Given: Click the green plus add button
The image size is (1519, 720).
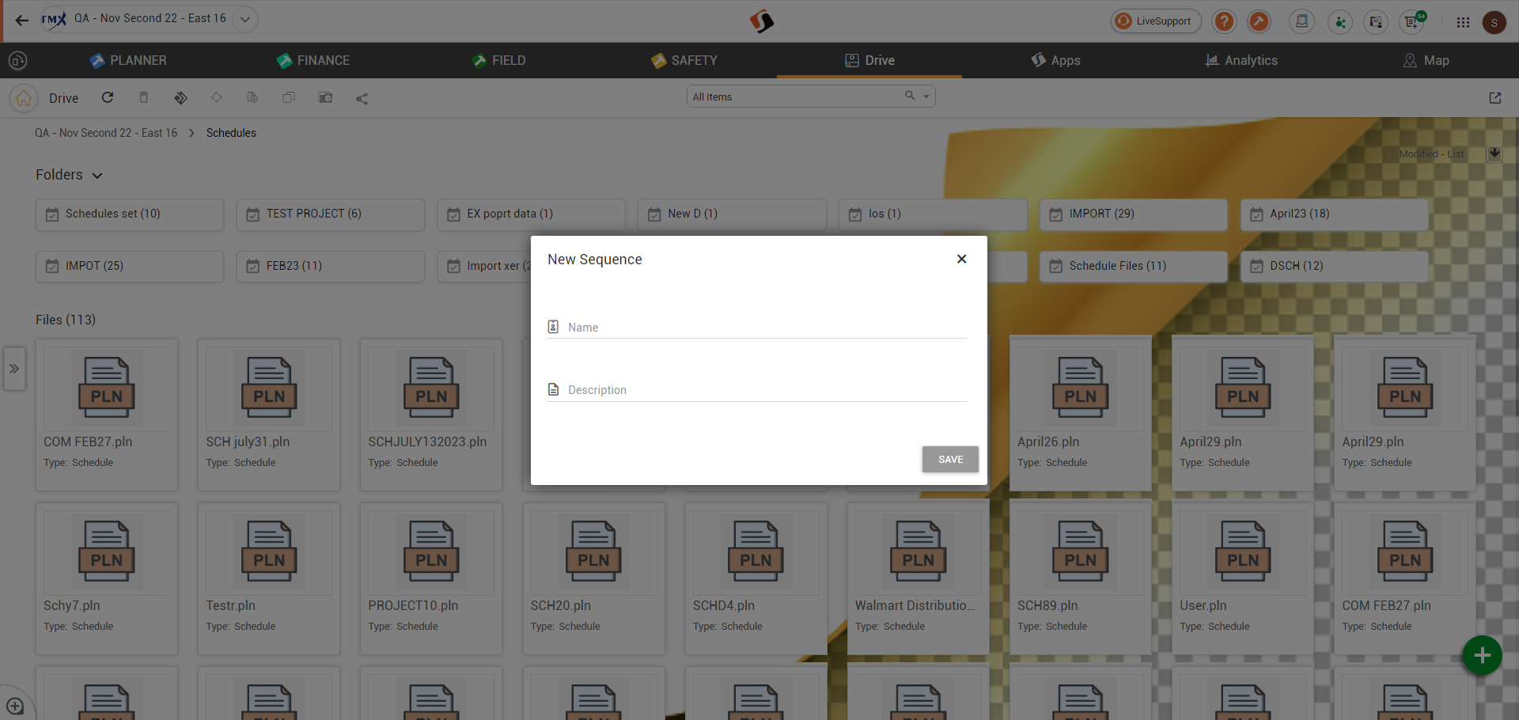Looking at the screenshot, I should click(x=1482, y=655).
